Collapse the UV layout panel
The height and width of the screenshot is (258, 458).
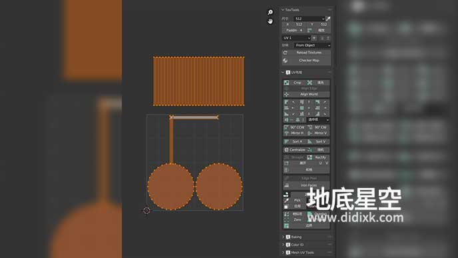[x=283, y=72]
